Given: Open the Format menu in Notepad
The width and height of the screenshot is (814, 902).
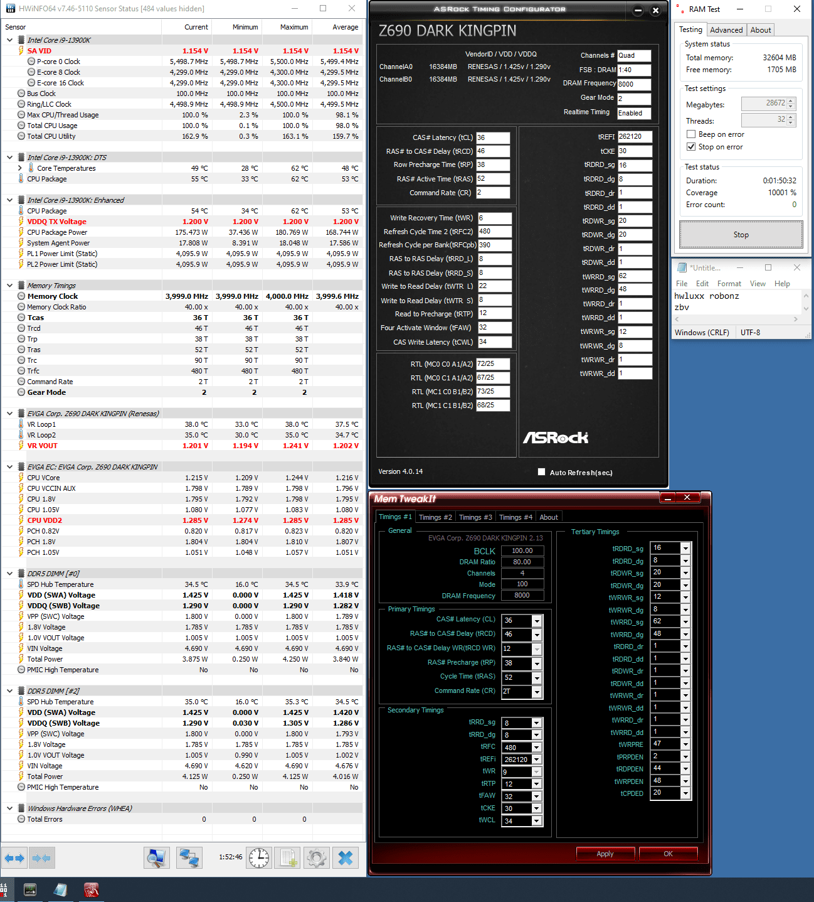Looking at the screenshot, I should pos(729,284).
